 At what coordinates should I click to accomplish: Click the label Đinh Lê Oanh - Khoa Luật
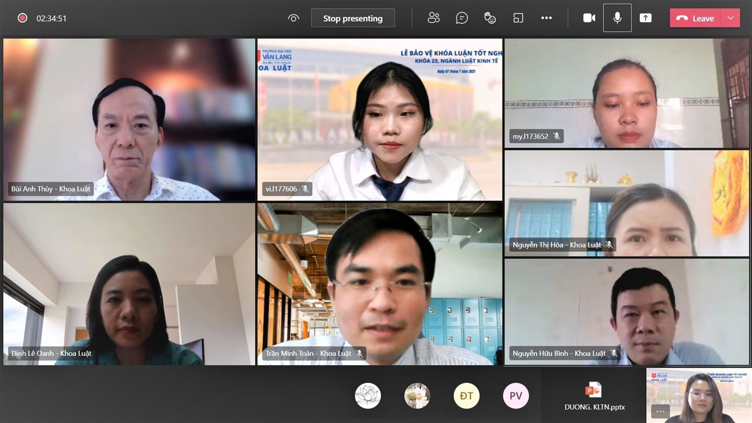tap(51, 353)
